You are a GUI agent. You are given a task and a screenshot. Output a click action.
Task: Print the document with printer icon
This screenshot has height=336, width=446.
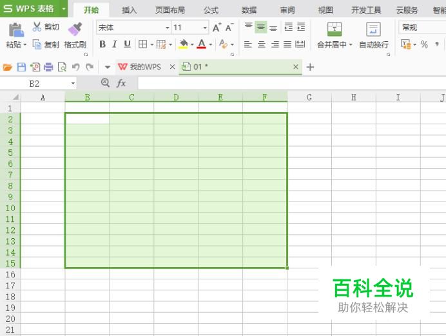coord(48,67)
